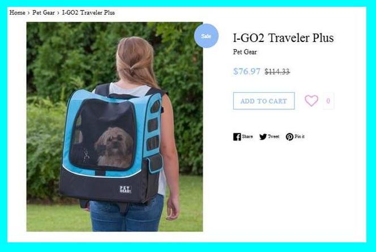The width and height of the screenshot is (376, 252).
Task: Click the Twitter bird icon
Action: coord(263,136)
